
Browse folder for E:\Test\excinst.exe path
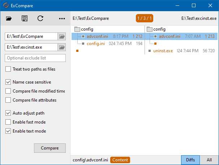pyautogui.click(x=62, y=47)
